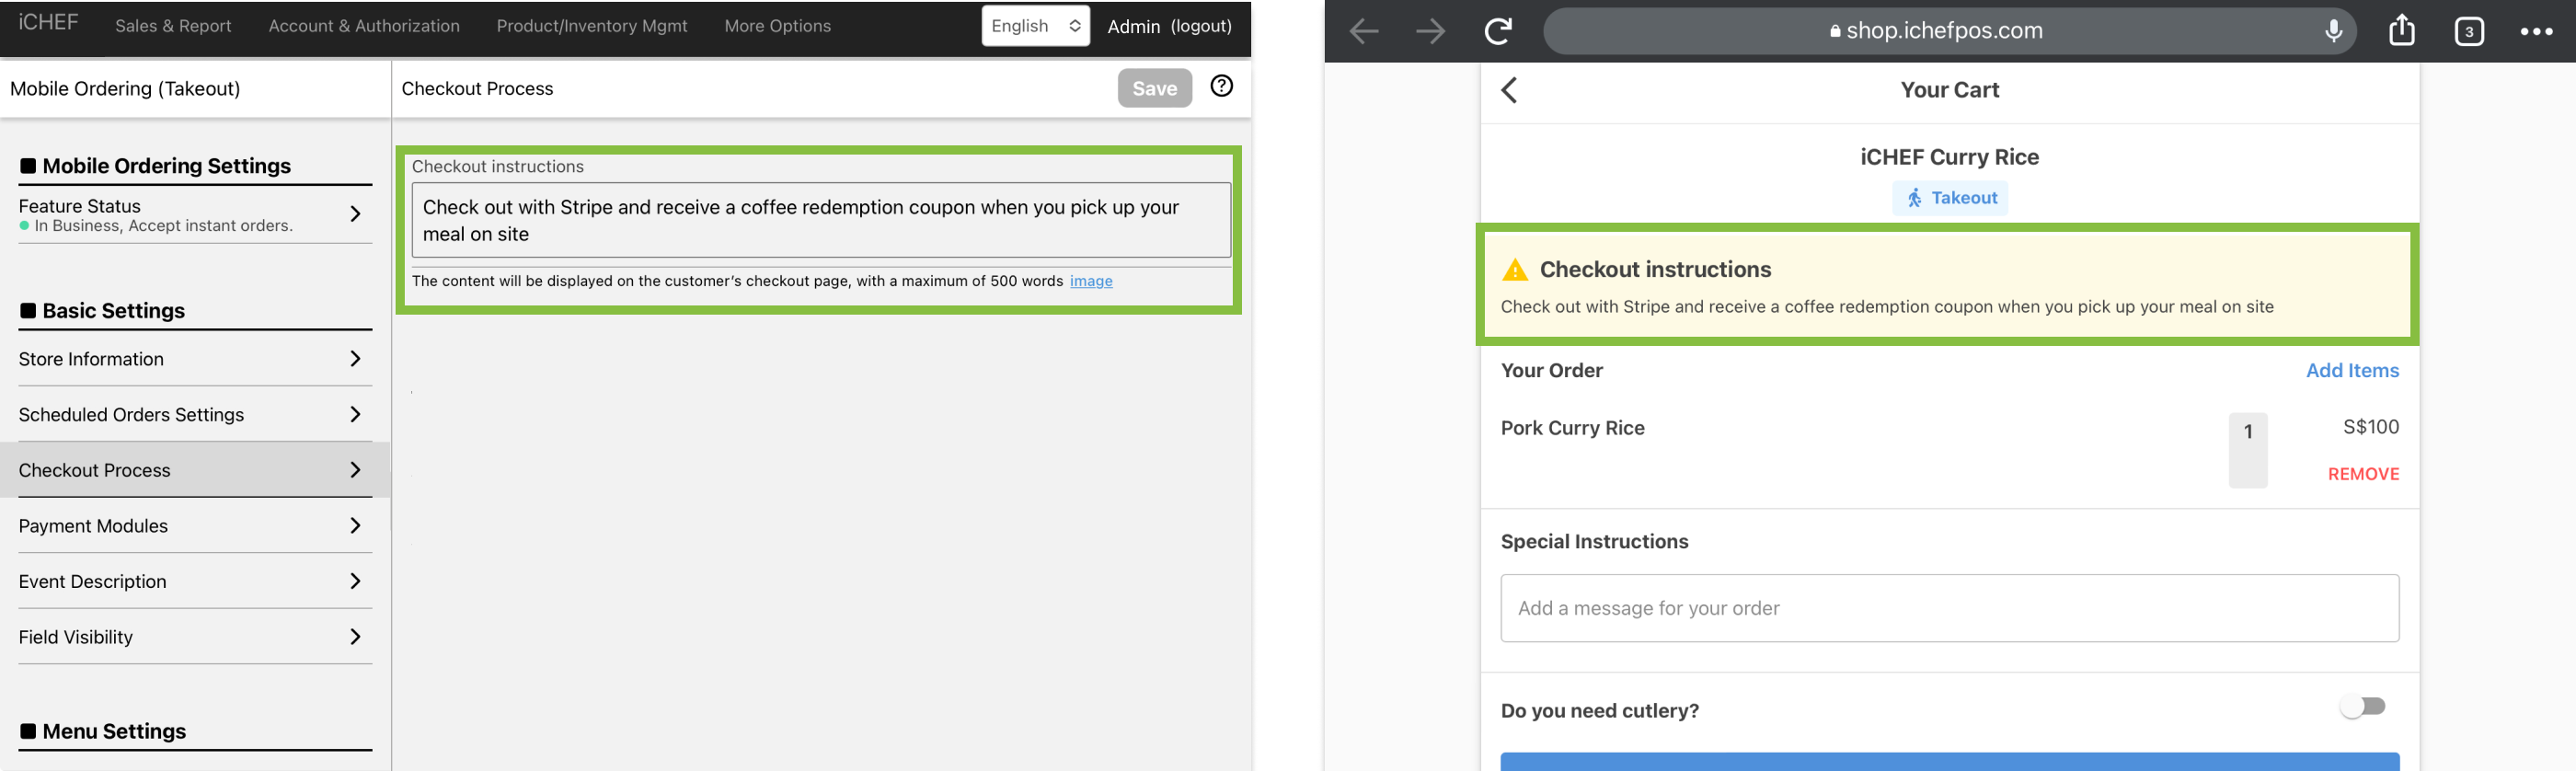Click the Save button
Viewport: 2576px width, 771px height.
(1154, 88)
